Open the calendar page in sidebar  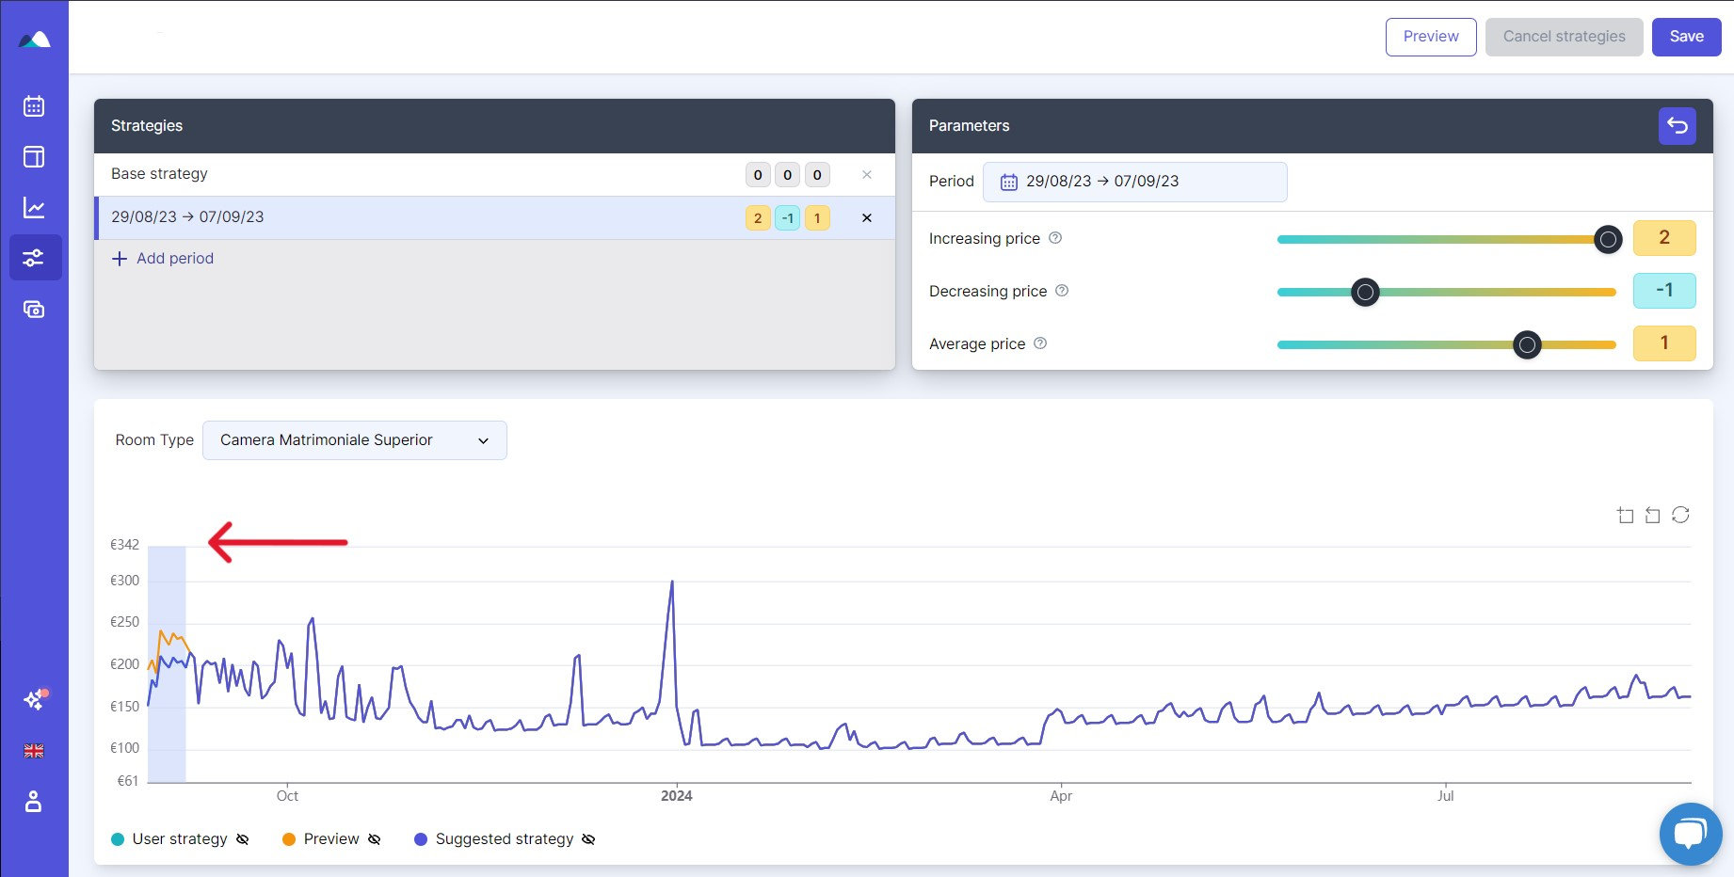pos(34,106)
